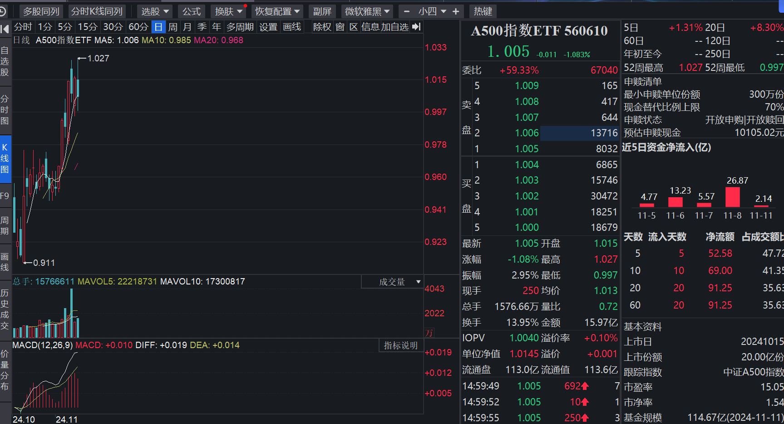Select the 季 quarterly period tab
The width and height of the screenshot is (784, 424).
pyautogui.click(x=202, y=27)
